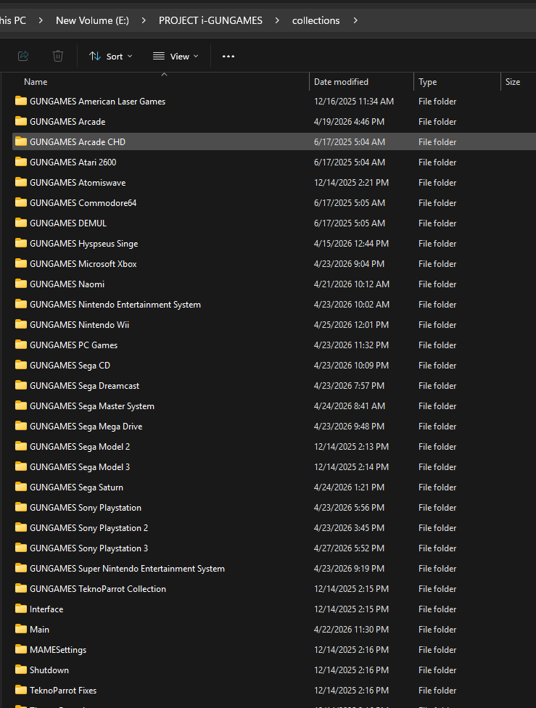Select folder icon of GUNGAMES DEMUL
Screen dimensions: 536x708
tap(21, 223)
